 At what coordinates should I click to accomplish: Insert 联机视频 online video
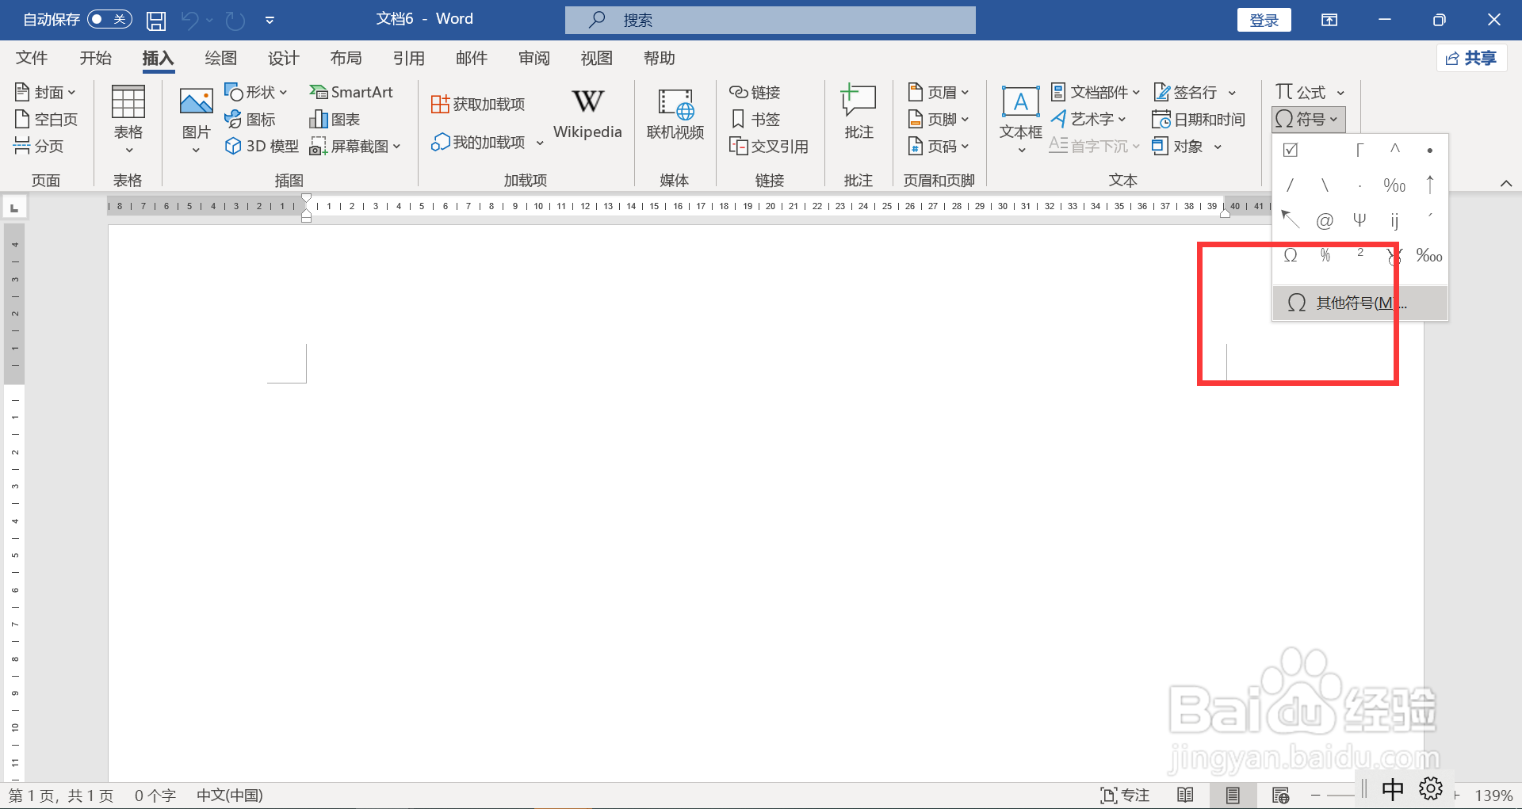(675, 115)
